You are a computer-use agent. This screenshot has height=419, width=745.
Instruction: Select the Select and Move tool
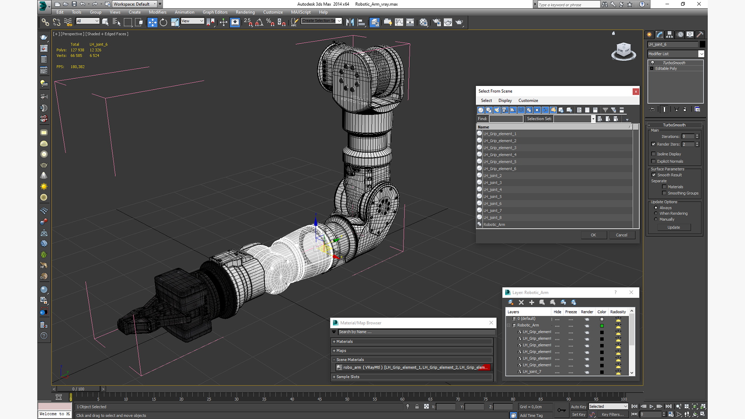click(152, 23)
